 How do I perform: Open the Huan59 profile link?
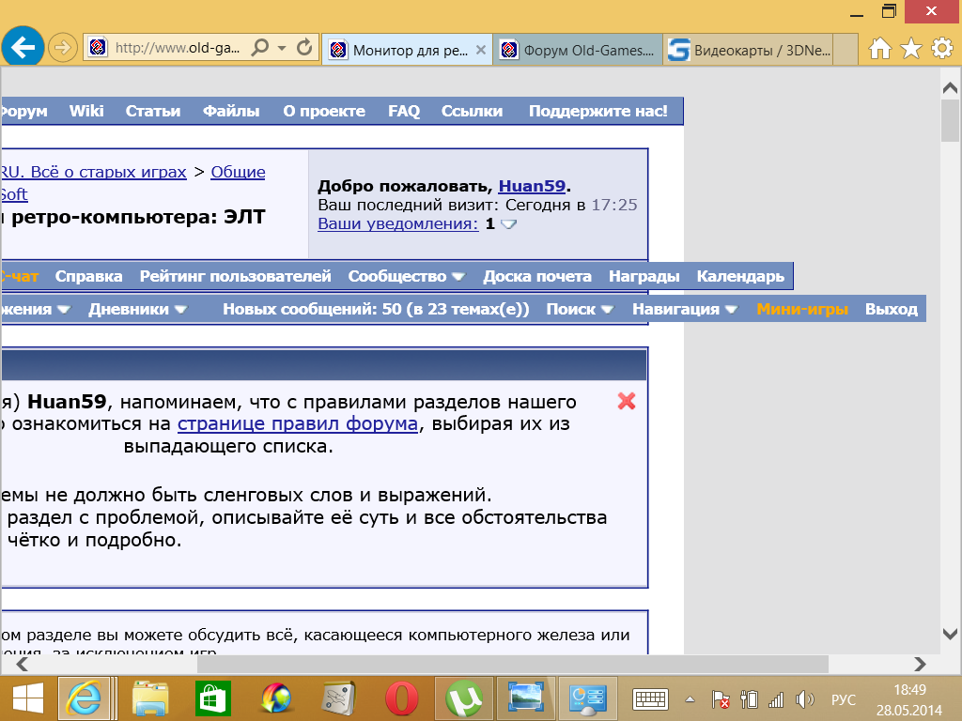click(x=532, y=186)
